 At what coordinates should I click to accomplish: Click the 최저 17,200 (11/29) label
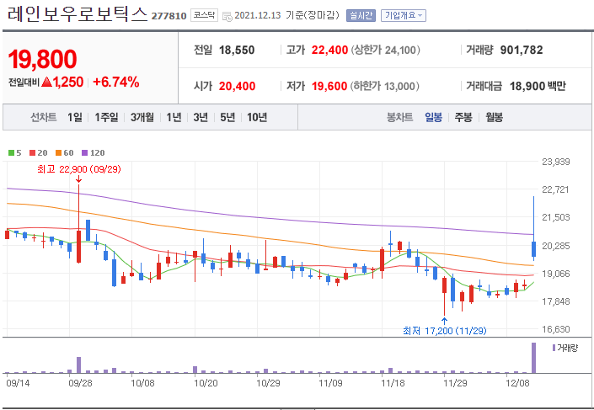coord(445,331)
